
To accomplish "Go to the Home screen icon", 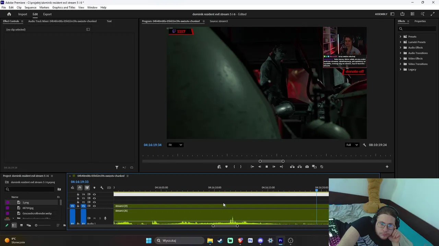I will tap(9, 14).
